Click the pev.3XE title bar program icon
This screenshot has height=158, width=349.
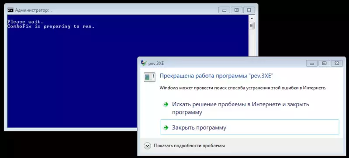[144, 63]
